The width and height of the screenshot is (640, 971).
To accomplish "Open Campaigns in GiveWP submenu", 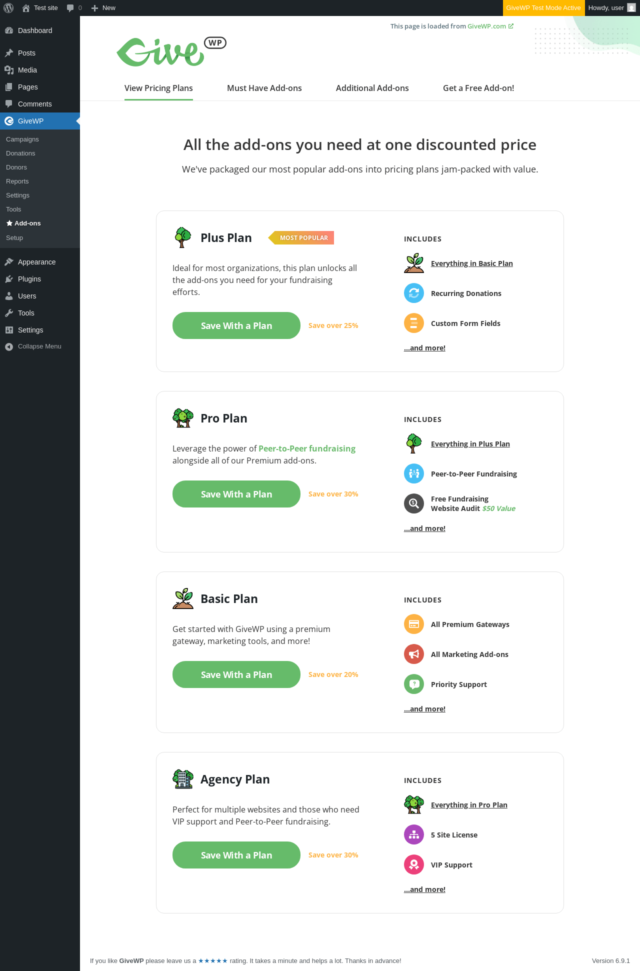I will pos(22,139).
